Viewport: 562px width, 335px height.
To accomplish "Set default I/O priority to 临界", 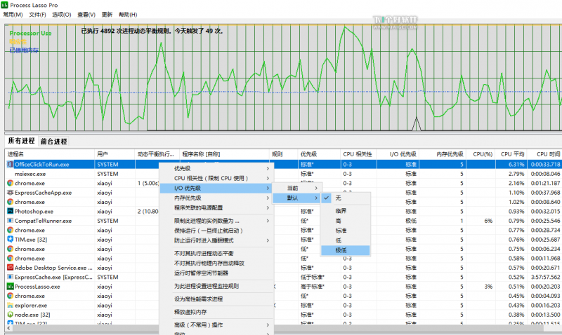I will coord(341,210).
